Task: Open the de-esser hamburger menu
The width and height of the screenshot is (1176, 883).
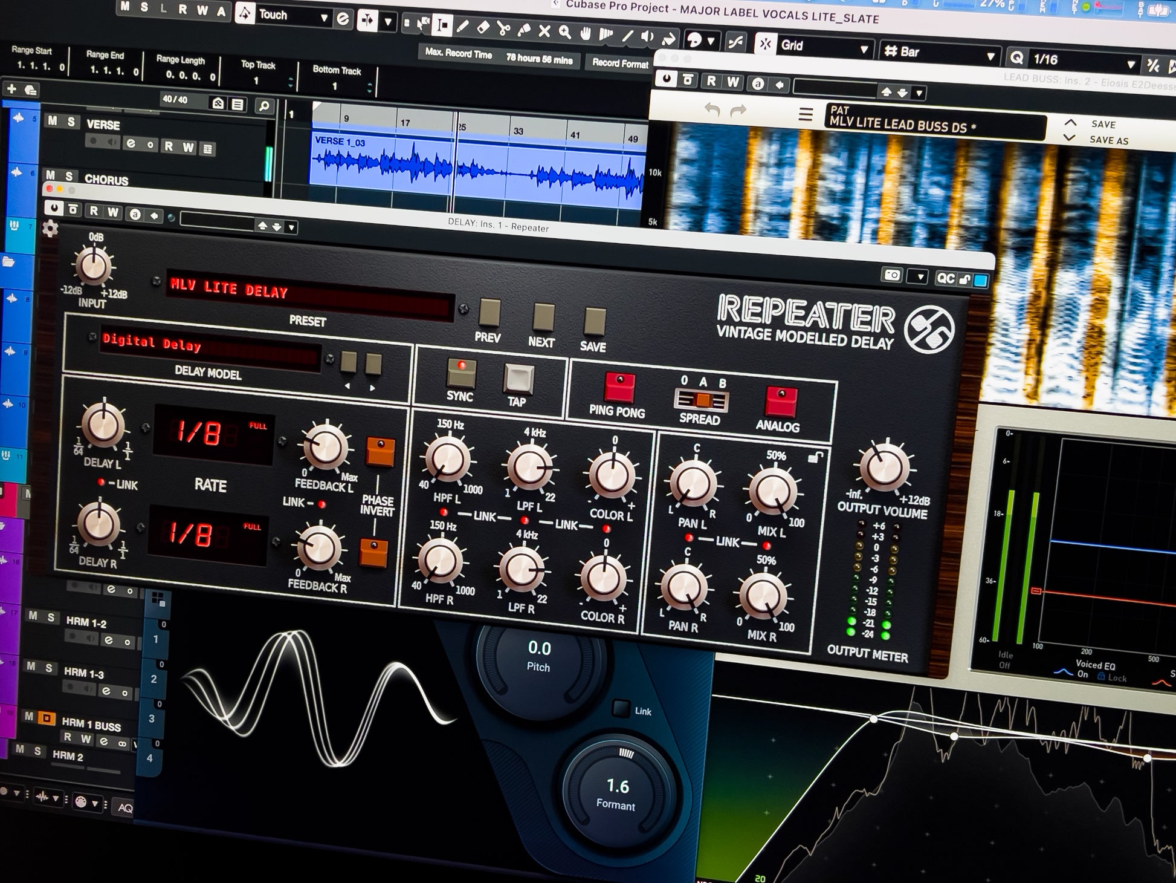Action: pyautogui.click(x=806, y=114)
